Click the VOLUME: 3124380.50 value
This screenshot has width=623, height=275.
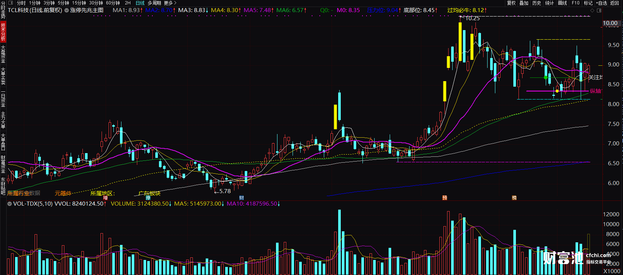pyautogui.click(x=141, y=204)
